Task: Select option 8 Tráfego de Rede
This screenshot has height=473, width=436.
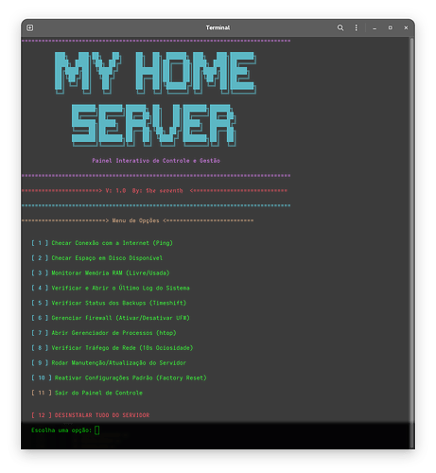Action: (112, 348)
